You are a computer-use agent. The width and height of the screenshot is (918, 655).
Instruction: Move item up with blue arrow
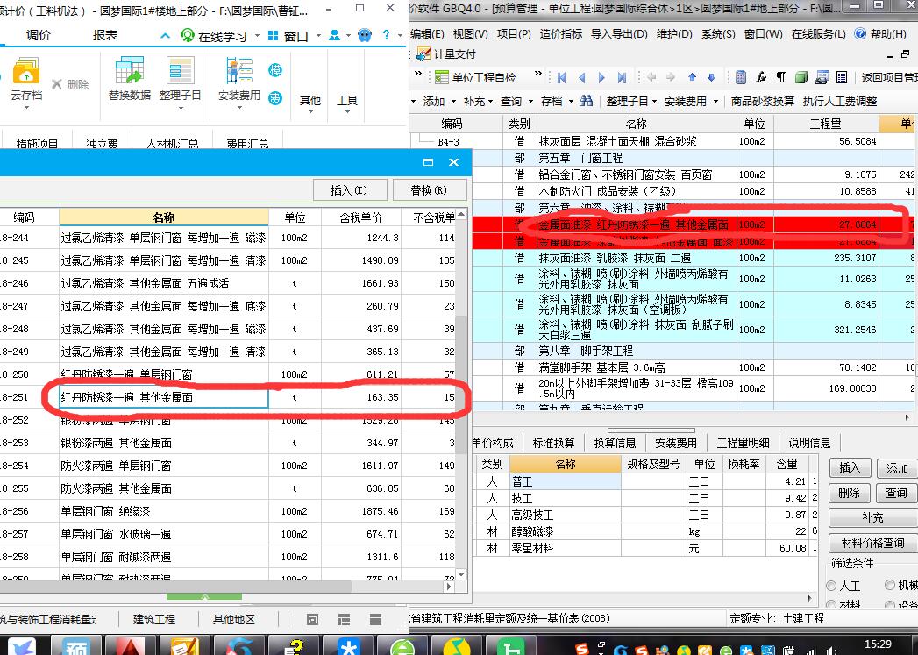point(692,76)
